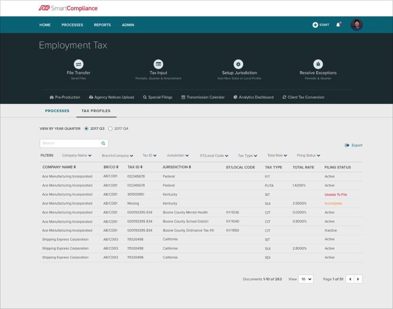Expand the Filing Status filter
393x309 pixels.
pyautogui.click(x=308, y=156)
